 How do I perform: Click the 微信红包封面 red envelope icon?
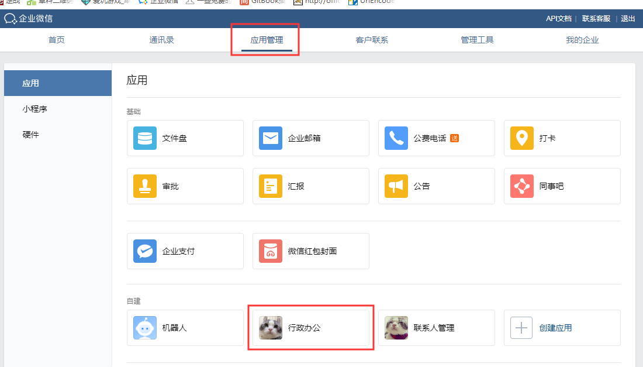point(271,251)
